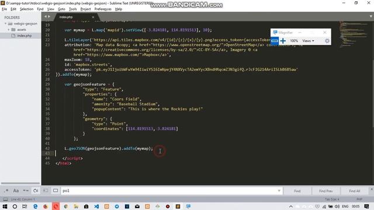Launch Microsoft Edge from taskbar
Viewport: 374px width, 210px height.
coord(35,206)
